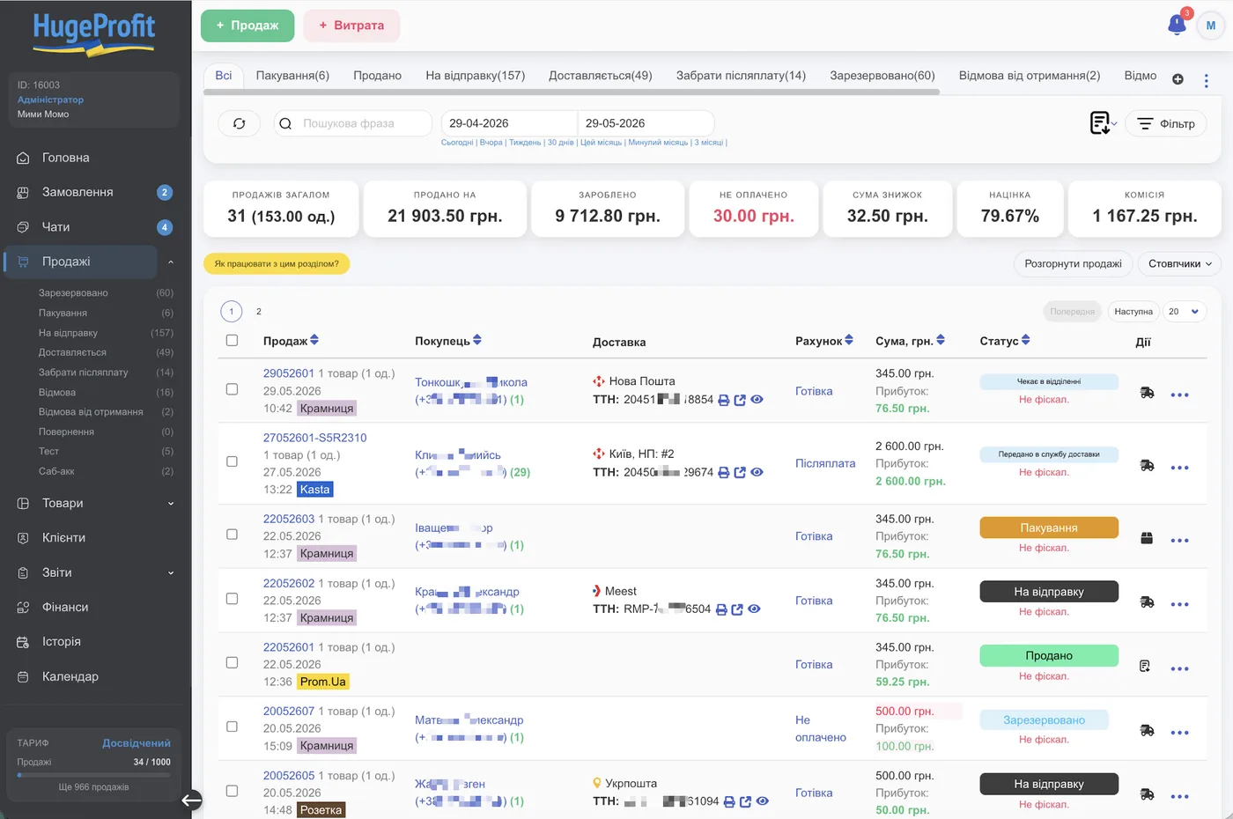Open the Фільтр button
The width and height of the screenshot is (1233, 819).
[x=1165, y=123]
